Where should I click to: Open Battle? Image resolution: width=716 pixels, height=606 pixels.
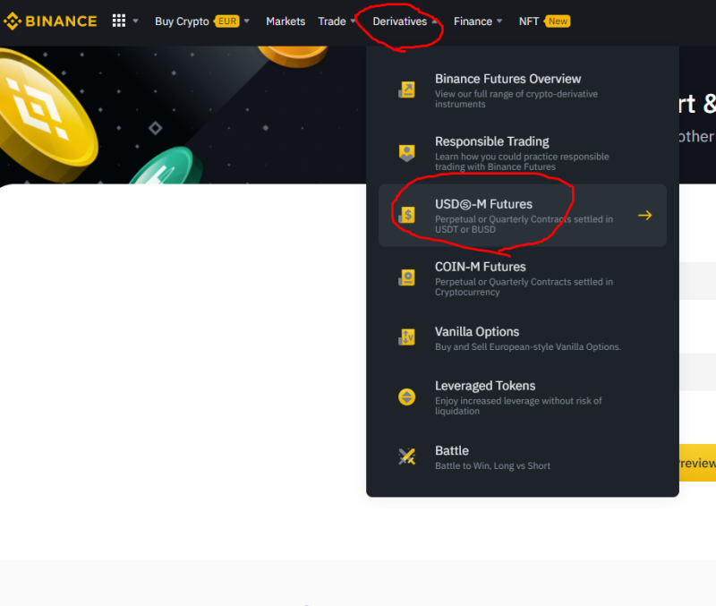[523, 457]
